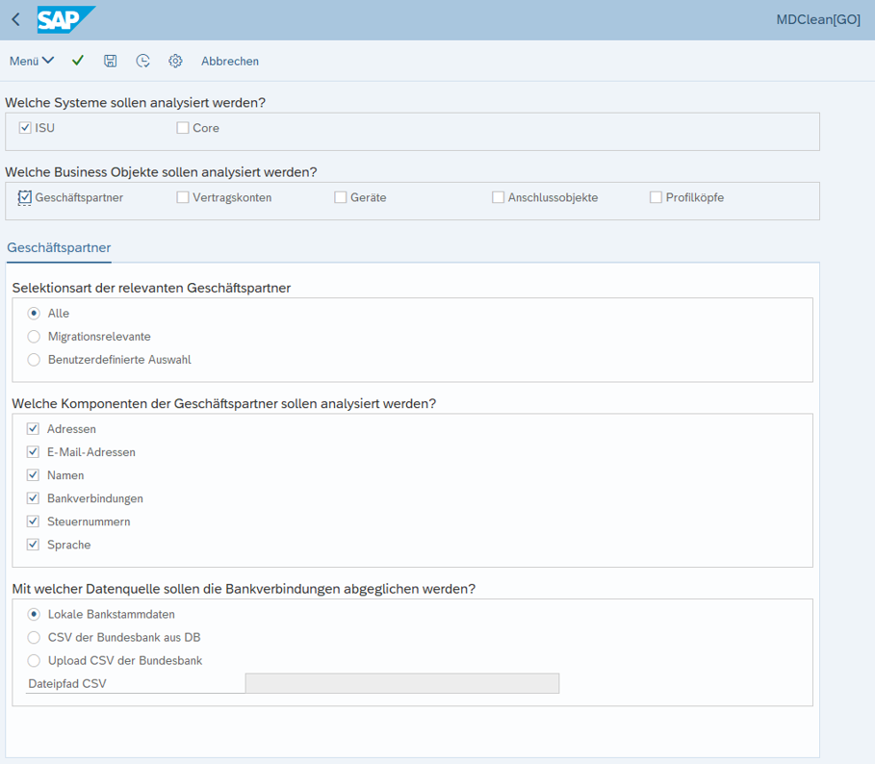Check the Anschlussobjekte checkbox

[499, 197]
